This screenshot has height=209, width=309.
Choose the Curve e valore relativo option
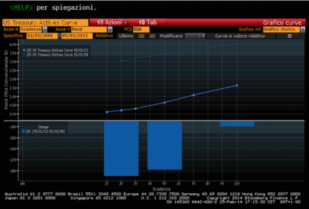coord(240,36)
